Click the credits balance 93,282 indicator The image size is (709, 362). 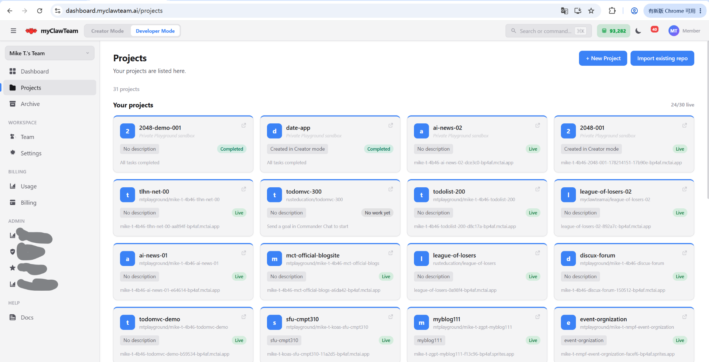[x=614, y=31]
